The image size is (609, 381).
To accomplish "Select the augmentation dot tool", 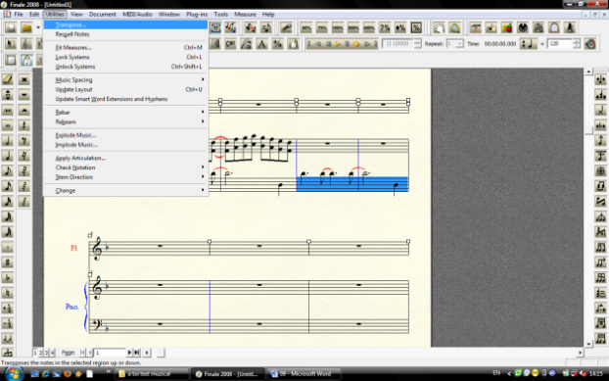I will click(8, 247).
